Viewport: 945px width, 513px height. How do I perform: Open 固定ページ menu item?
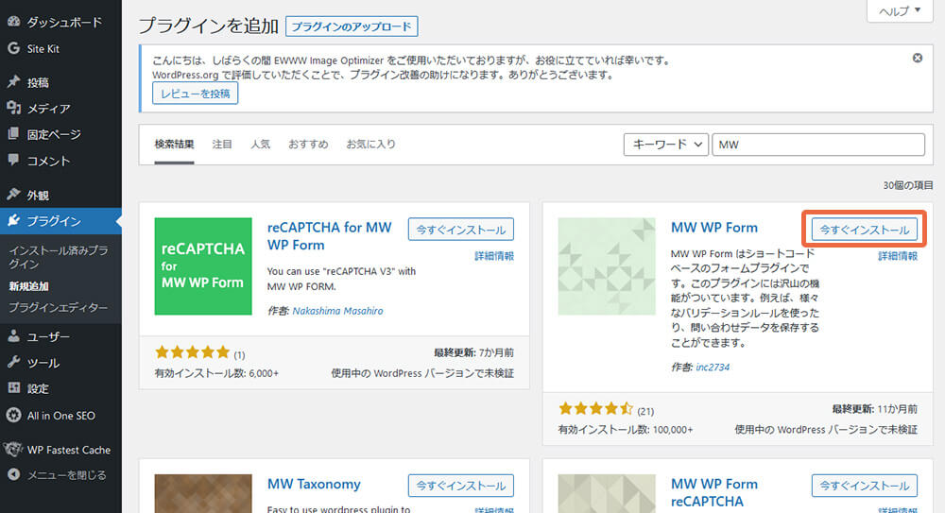click(x=54, y=134)
